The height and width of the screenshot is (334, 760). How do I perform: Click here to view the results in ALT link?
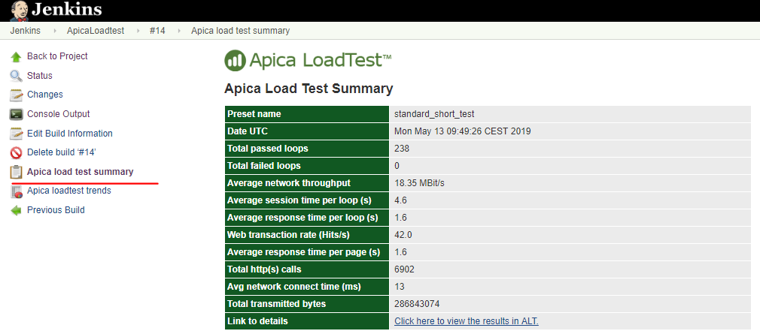467,321
